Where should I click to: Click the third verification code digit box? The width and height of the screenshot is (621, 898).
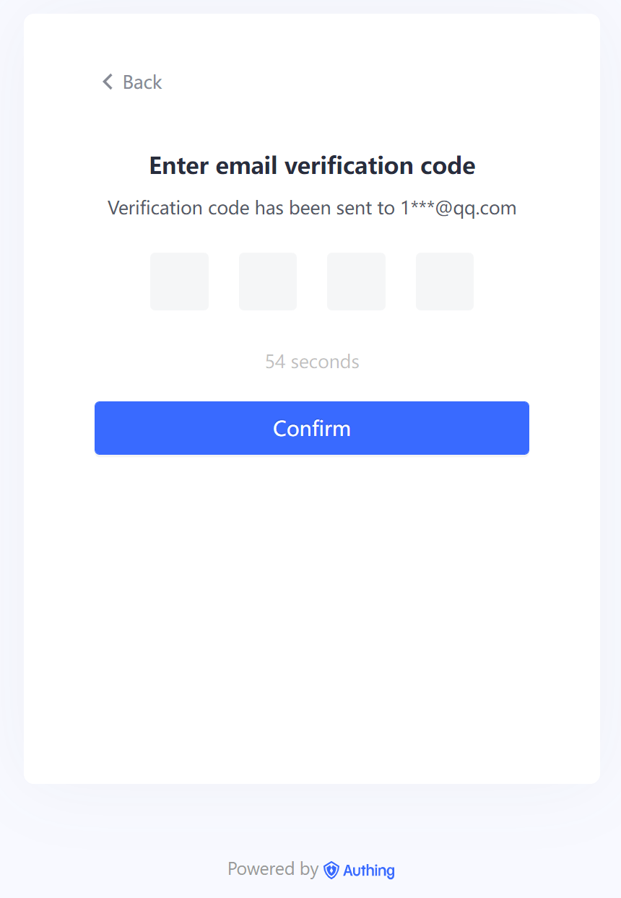[356, 282]
